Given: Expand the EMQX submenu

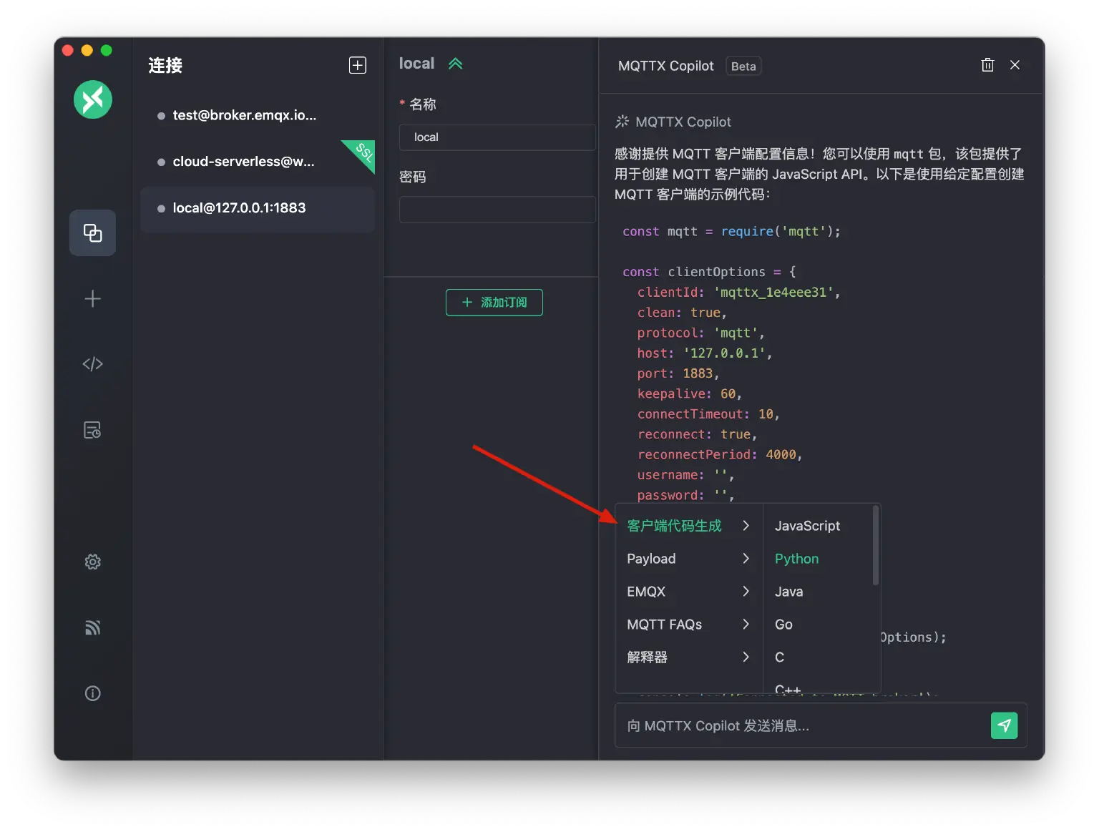Looking at the screenshot, I should point(646,592).
